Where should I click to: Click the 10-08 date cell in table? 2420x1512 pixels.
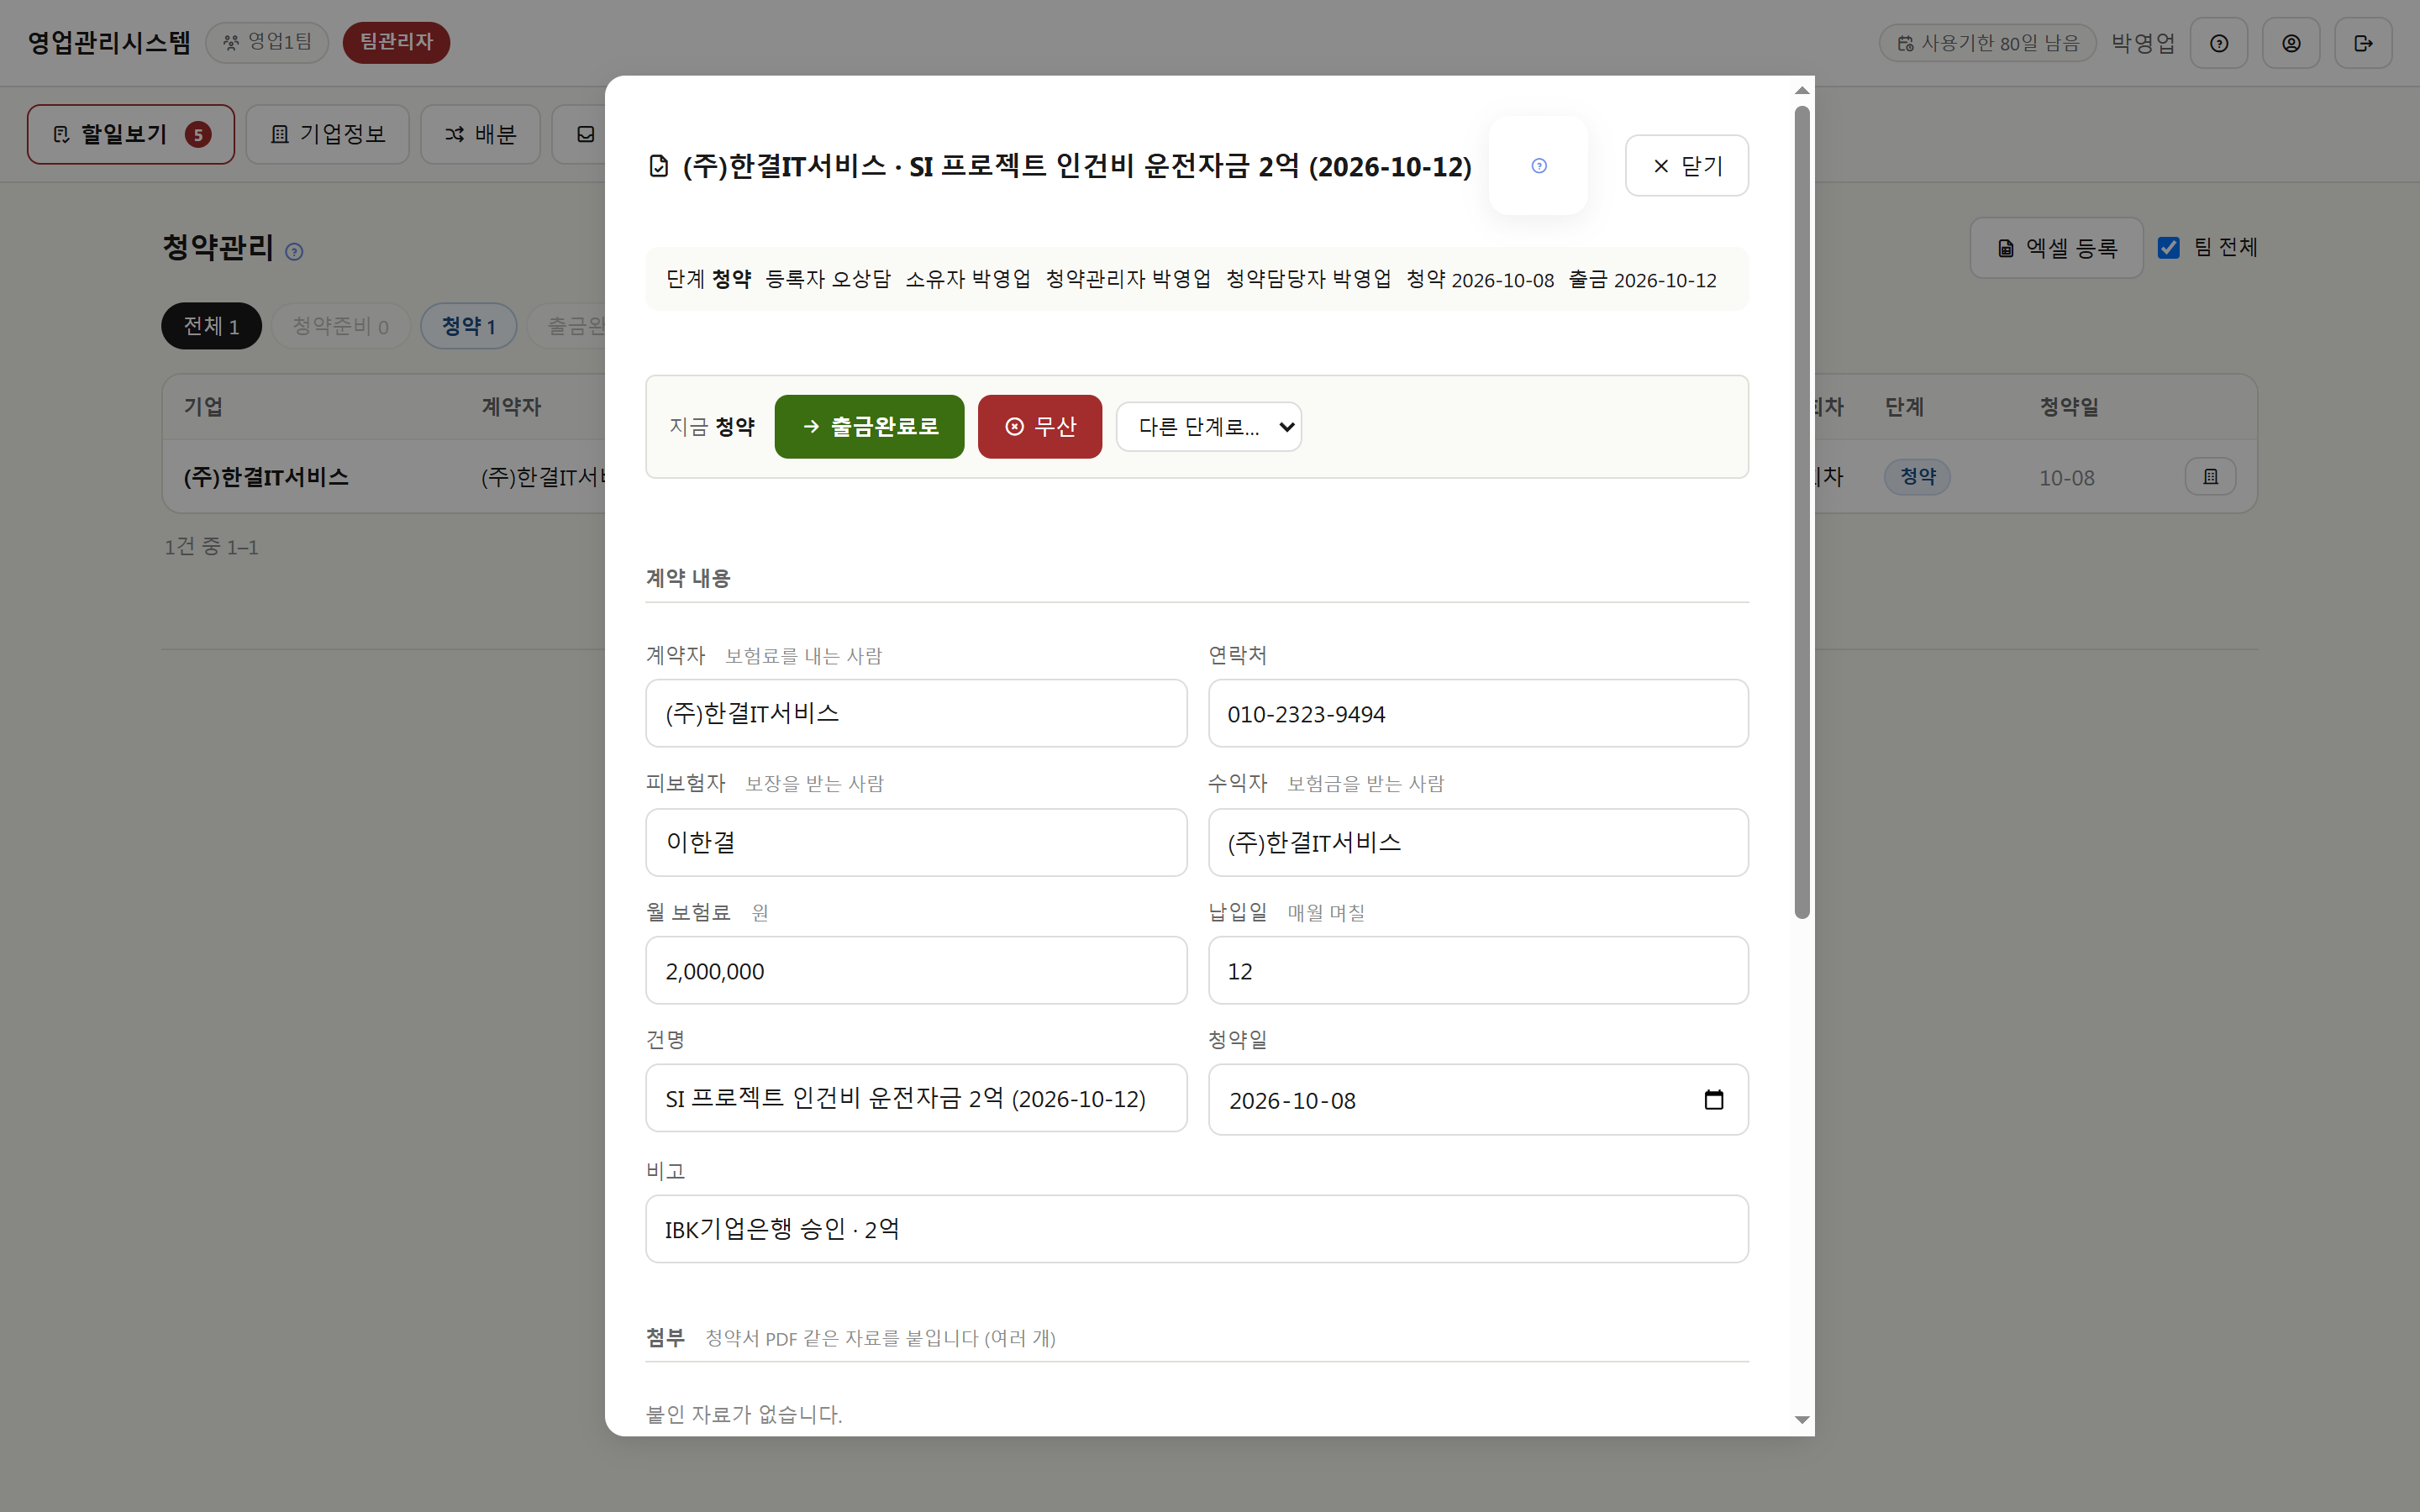[2066, 478]
